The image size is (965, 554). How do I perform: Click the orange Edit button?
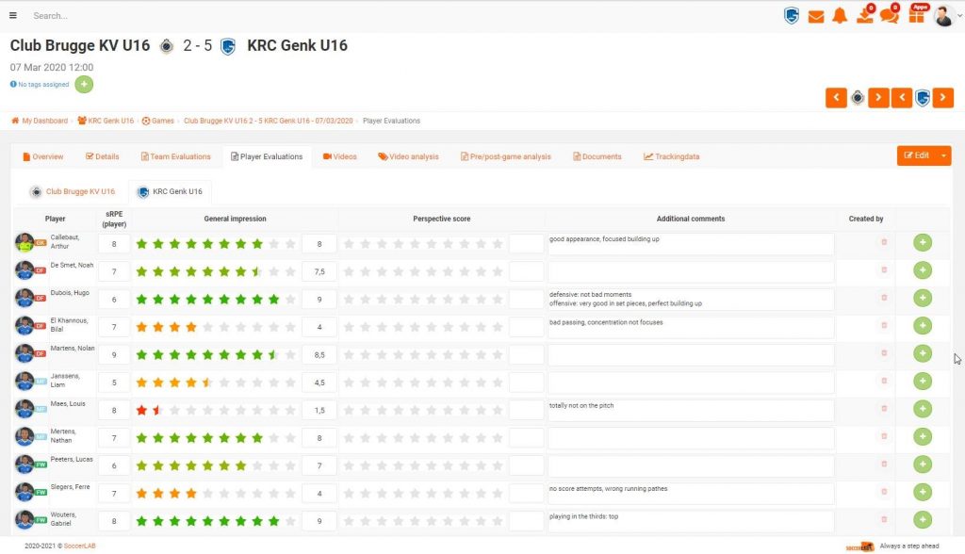[x=916, y=155]
